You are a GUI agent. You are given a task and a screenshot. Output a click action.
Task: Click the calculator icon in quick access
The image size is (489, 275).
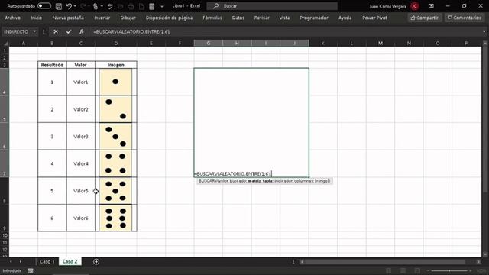point(152,6)
